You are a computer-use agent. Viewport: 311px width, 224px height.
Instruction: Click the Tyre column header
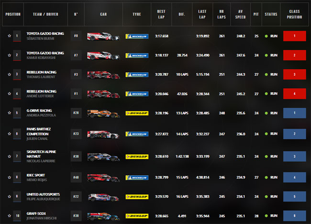coord(137,14)
